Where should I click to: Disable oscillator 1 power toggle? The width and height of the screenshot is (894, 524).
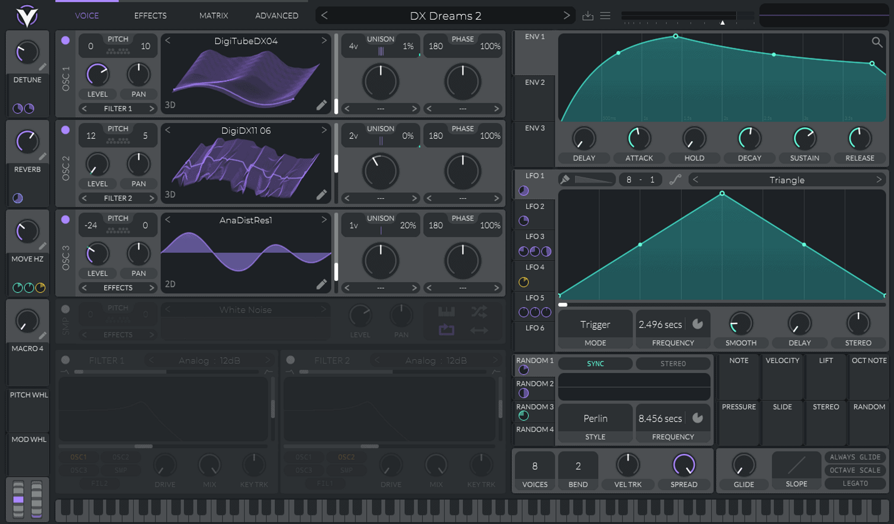pos(65,40)
